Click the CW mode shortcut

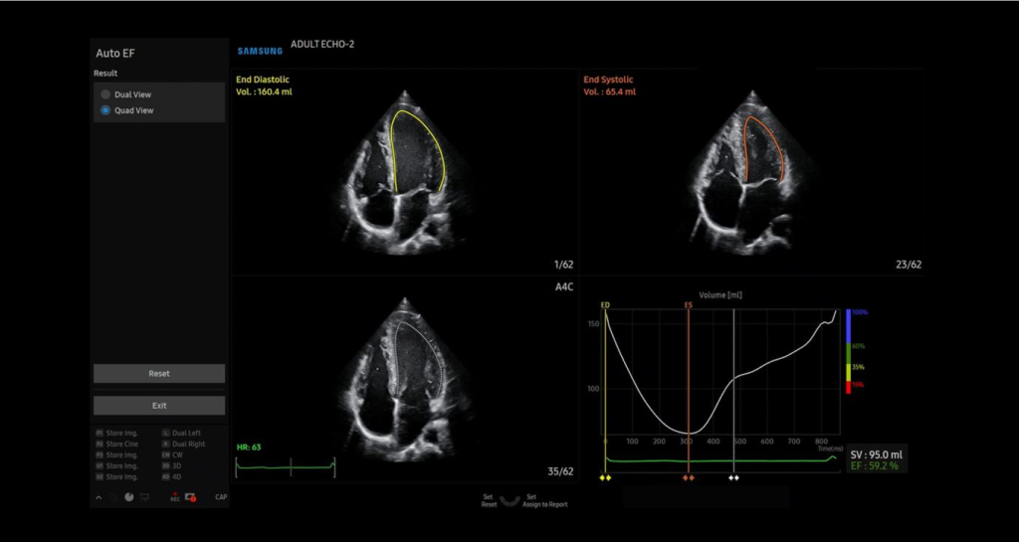(172, 455)
